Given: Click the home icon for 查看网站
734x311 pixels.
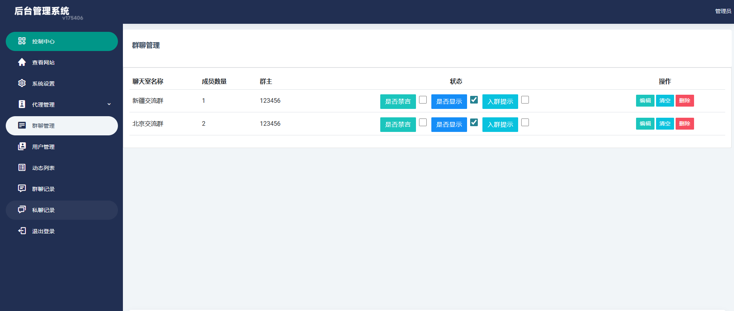Looking at the screenshot, I should [x=22, y=62].
